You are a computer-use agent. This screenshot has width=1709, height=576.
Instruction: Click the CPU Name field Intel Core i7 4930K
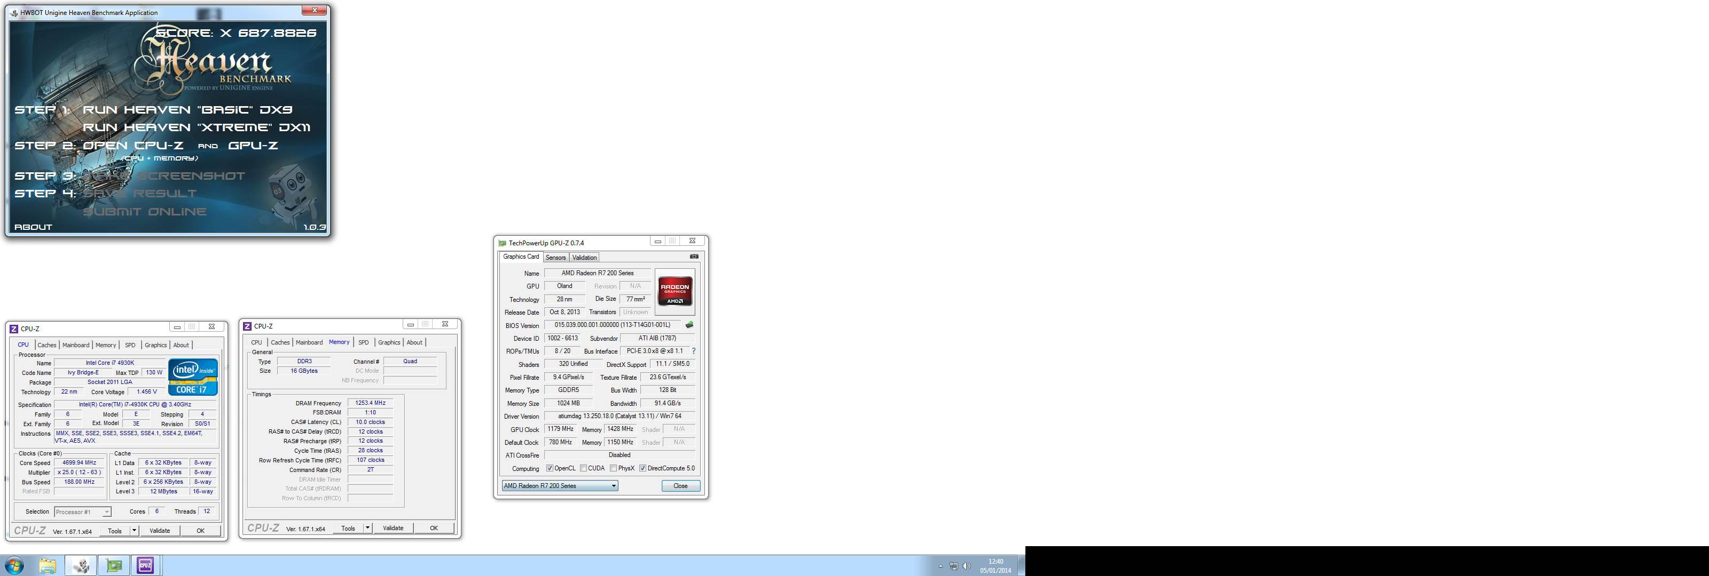point(110,363)
